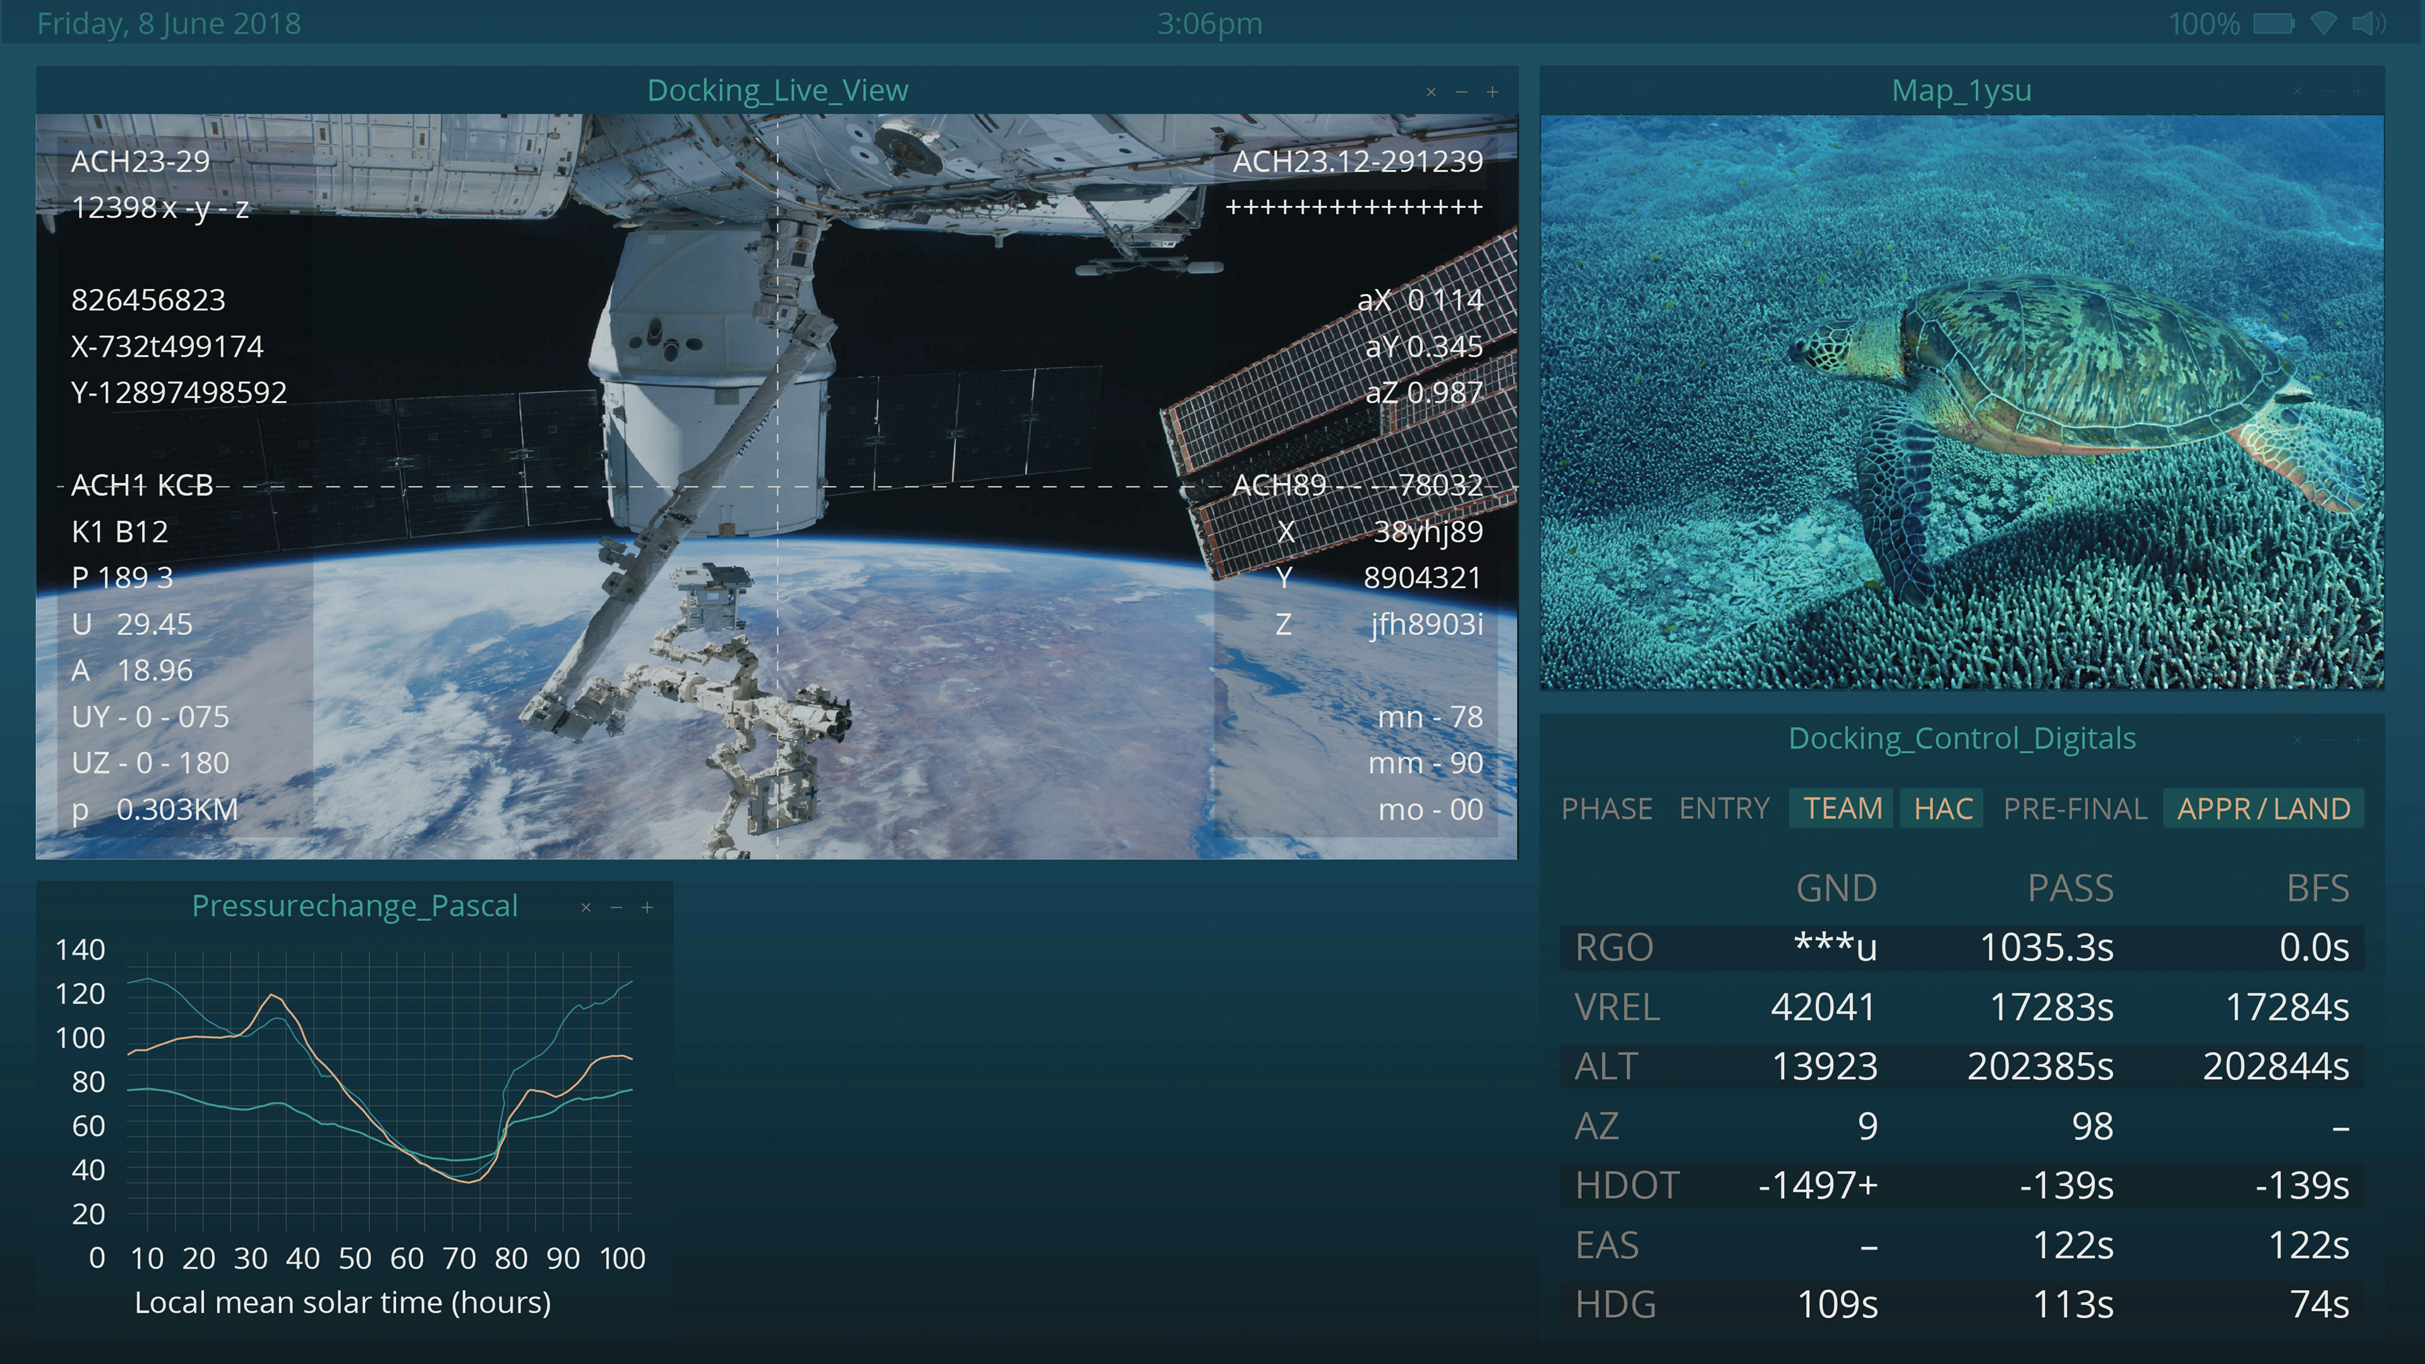Click the VREL GND value 42041
This screenshot has height=1364, width=2425.
click(1823, 1007)
